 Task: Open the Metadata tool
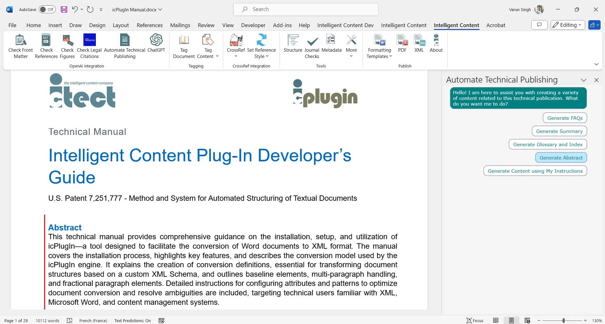point(331,43)
